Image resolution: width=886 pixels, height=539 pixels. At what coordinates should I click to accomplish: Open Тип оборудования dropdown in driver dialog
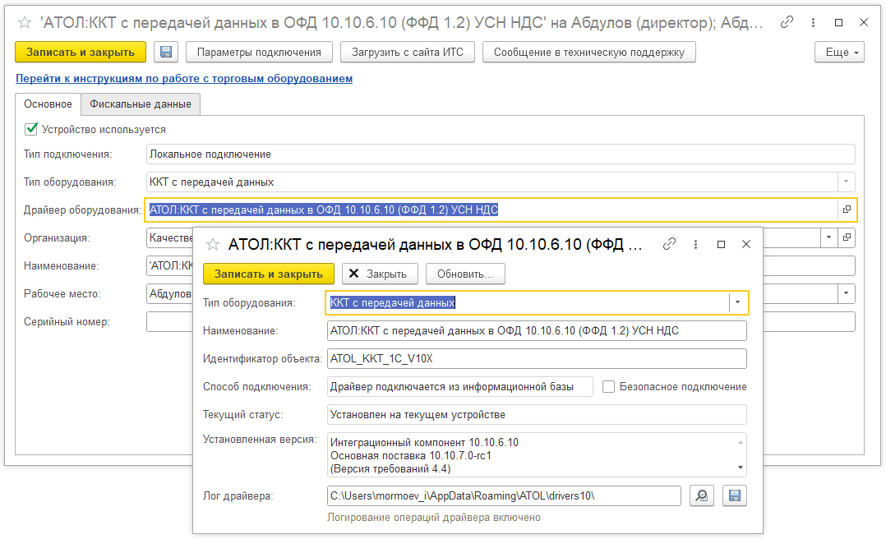(737, 302)
